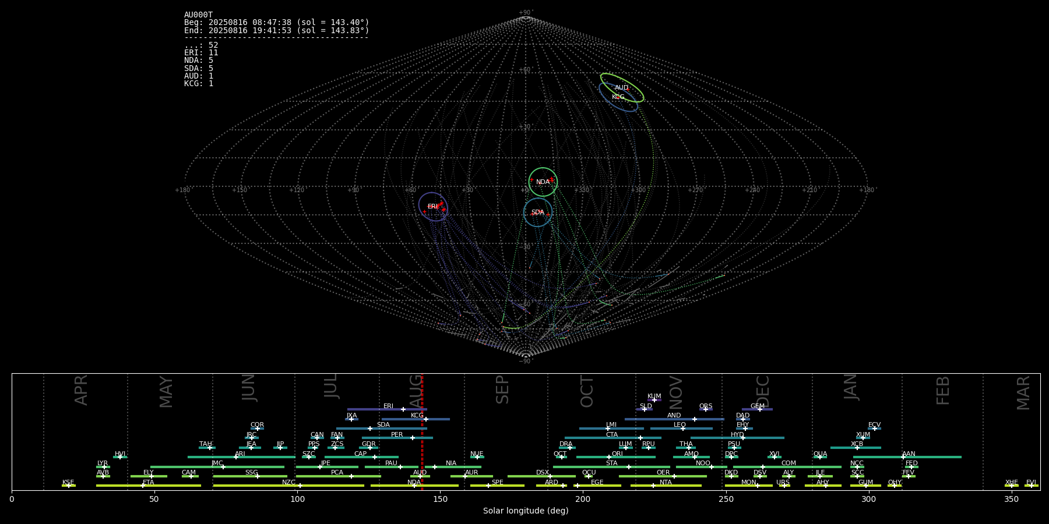Click the ETA shower bar label
Screen dimensions: 1049x524
[149, 483]
